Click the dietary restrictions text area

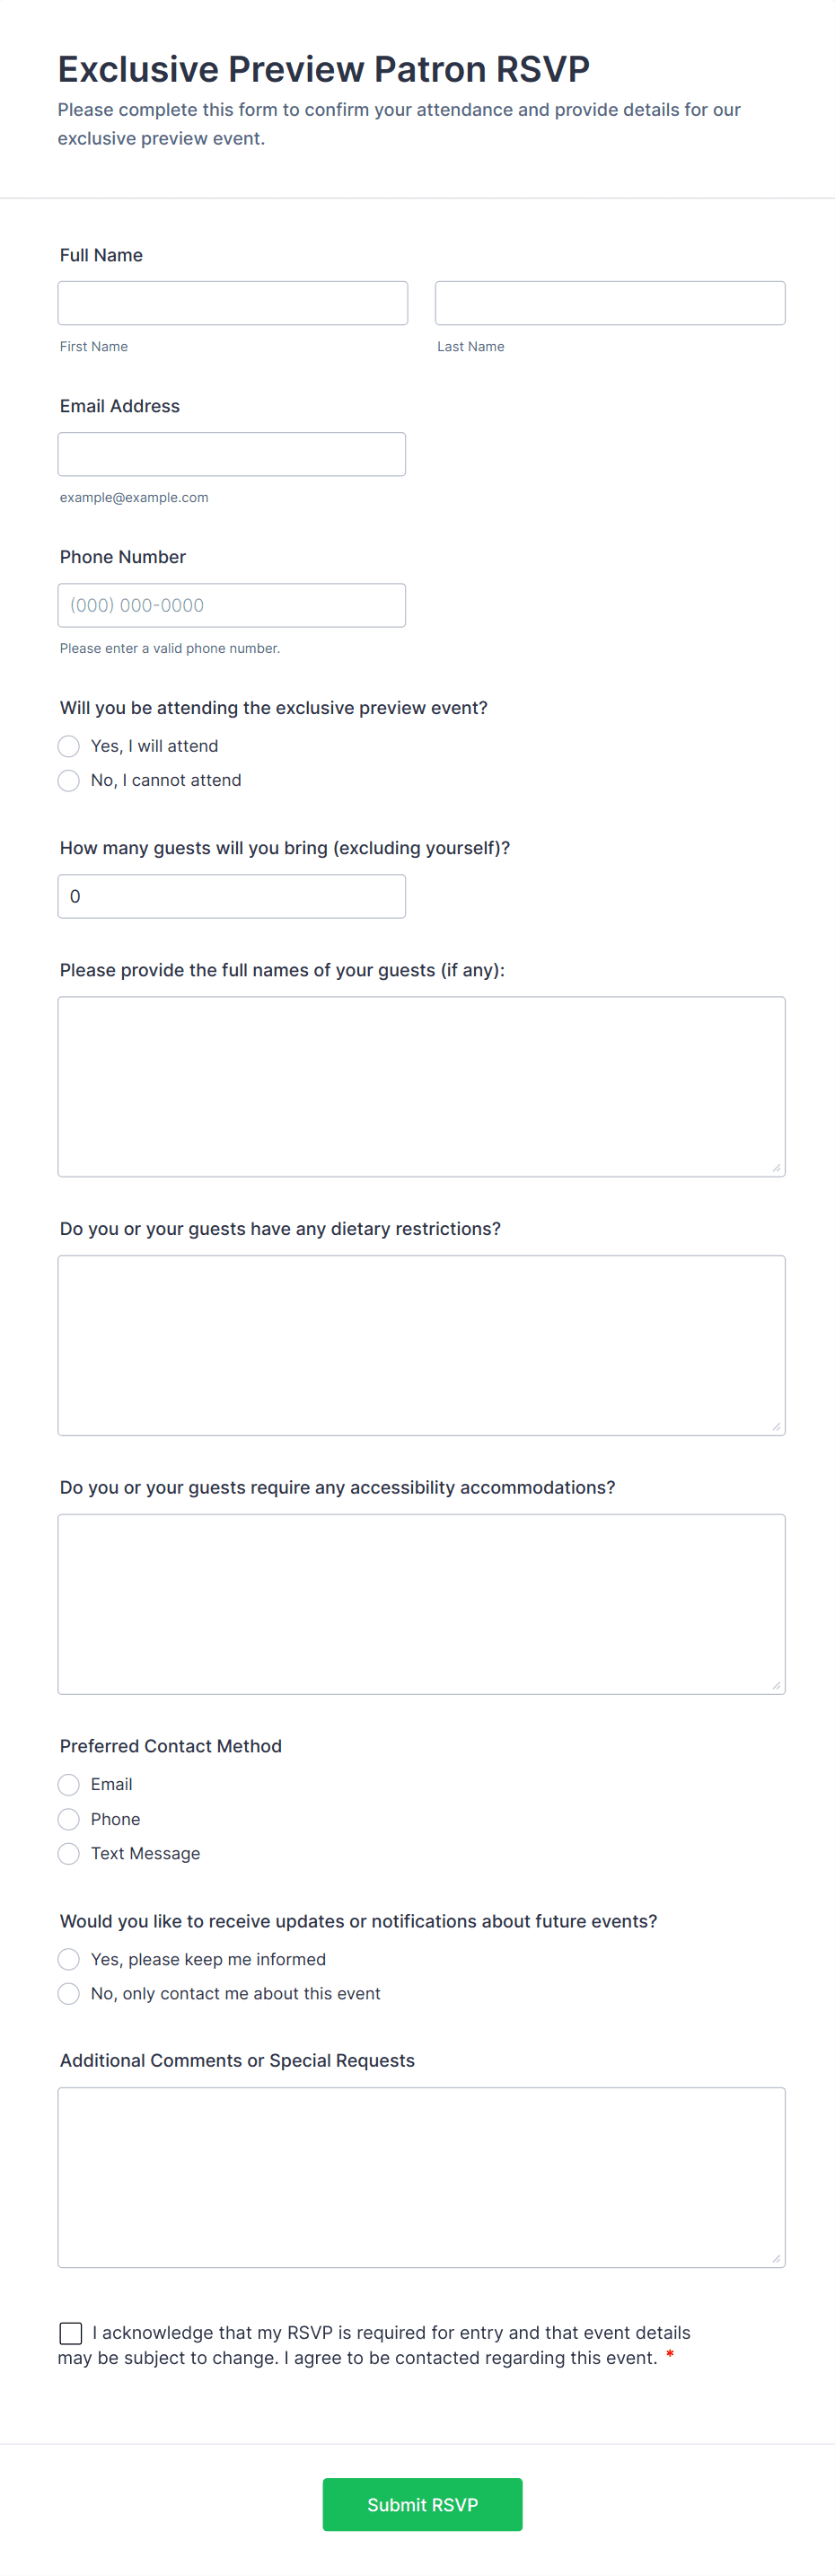pyautogui.click(x=421, y=1345)
